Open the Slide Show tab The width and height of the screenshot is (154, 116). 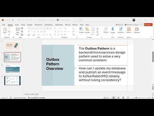click(59, 25)
